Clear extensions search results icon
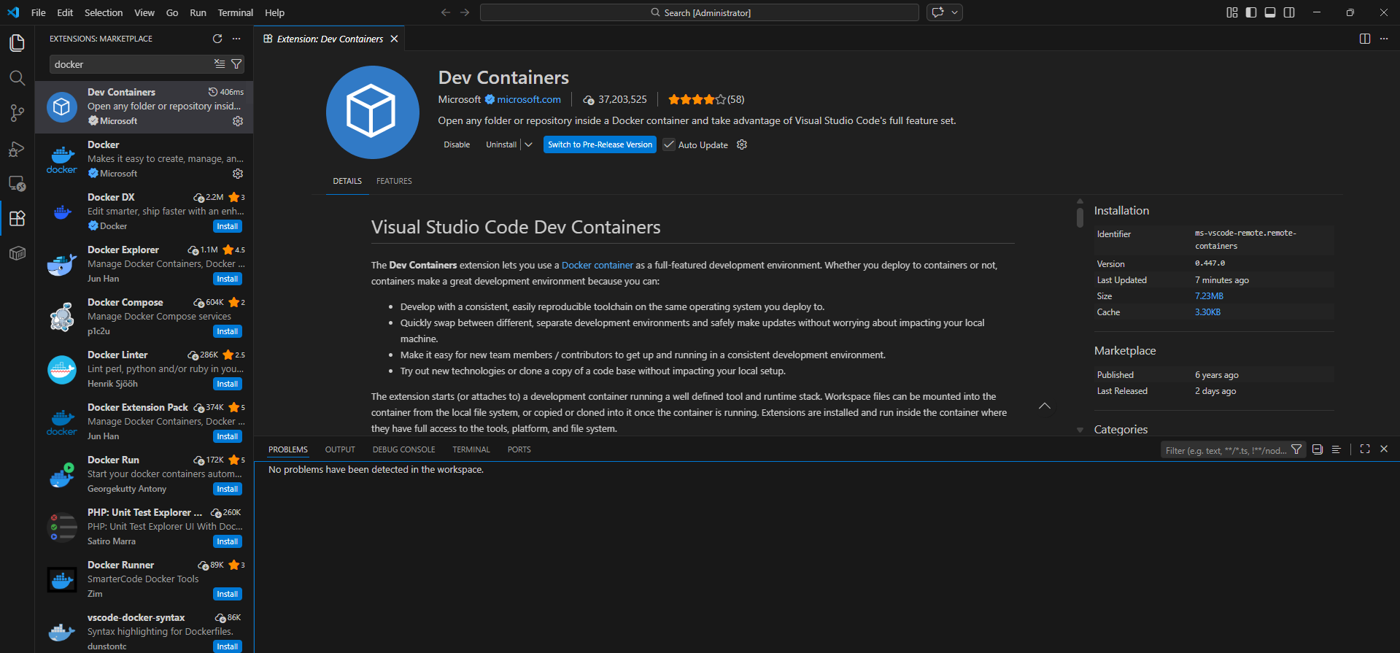This screenshot has width=1400, height=653. (220, 64)
